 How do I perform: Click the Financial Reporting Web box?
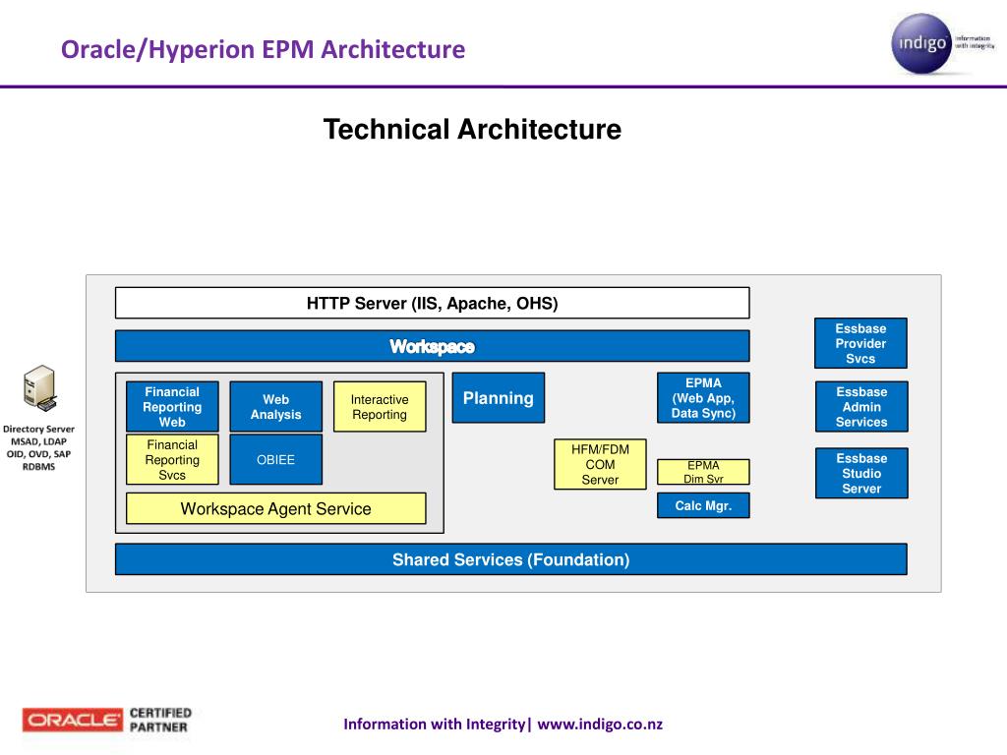point(172,406)
